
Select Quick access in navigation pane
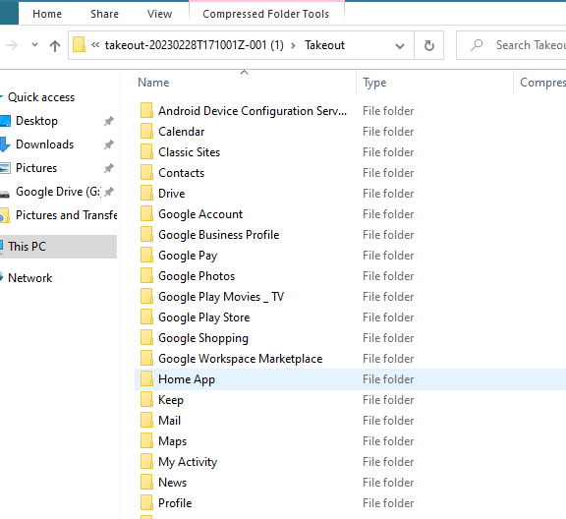41,97
